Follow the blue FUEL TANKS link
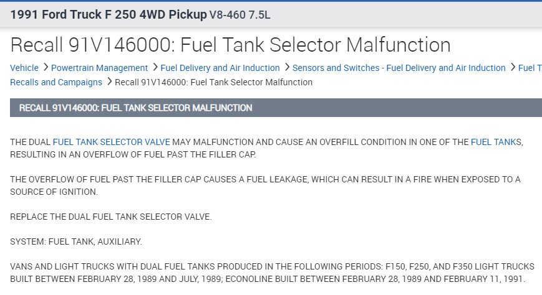 click(496, 142)
